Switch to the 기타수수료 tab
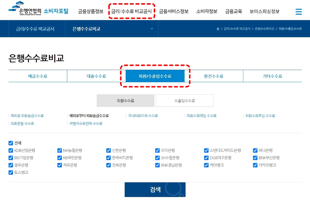This screenshot has width=310, height=202. (x=272, y=76)
